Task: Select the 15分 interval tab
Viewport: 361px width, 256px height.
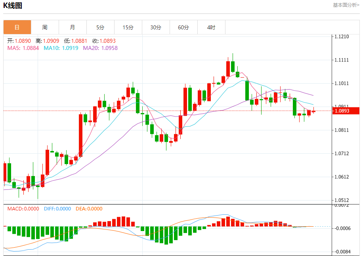Action: tap(128, 27)
